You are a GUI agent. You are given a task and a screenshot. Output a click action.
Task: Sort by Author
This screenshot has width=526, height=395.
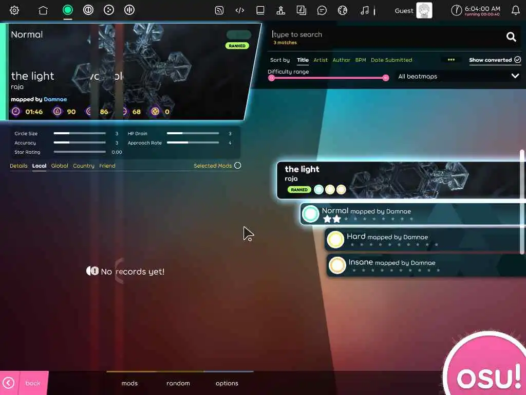[341, 60]
